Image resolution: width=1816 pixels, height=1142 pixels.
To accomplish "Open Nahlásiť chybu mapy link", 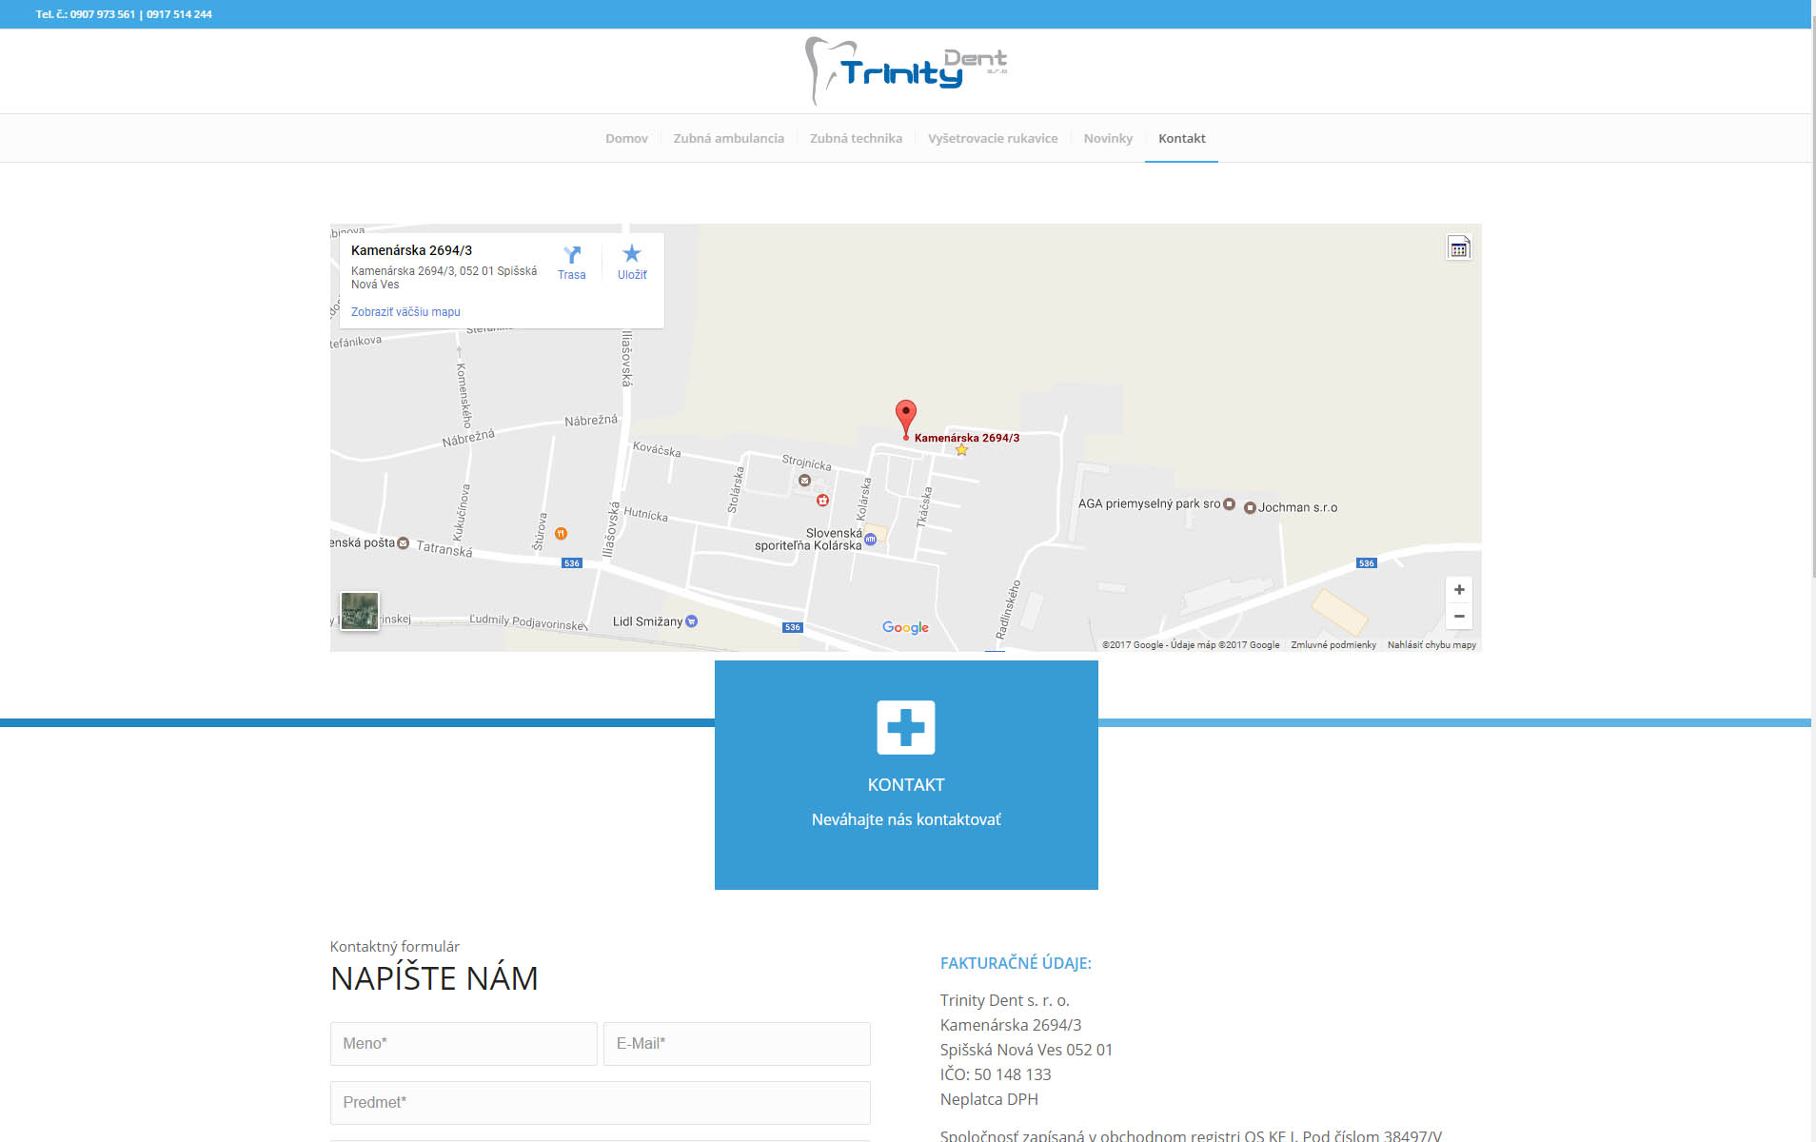I will pos(1431,645).
